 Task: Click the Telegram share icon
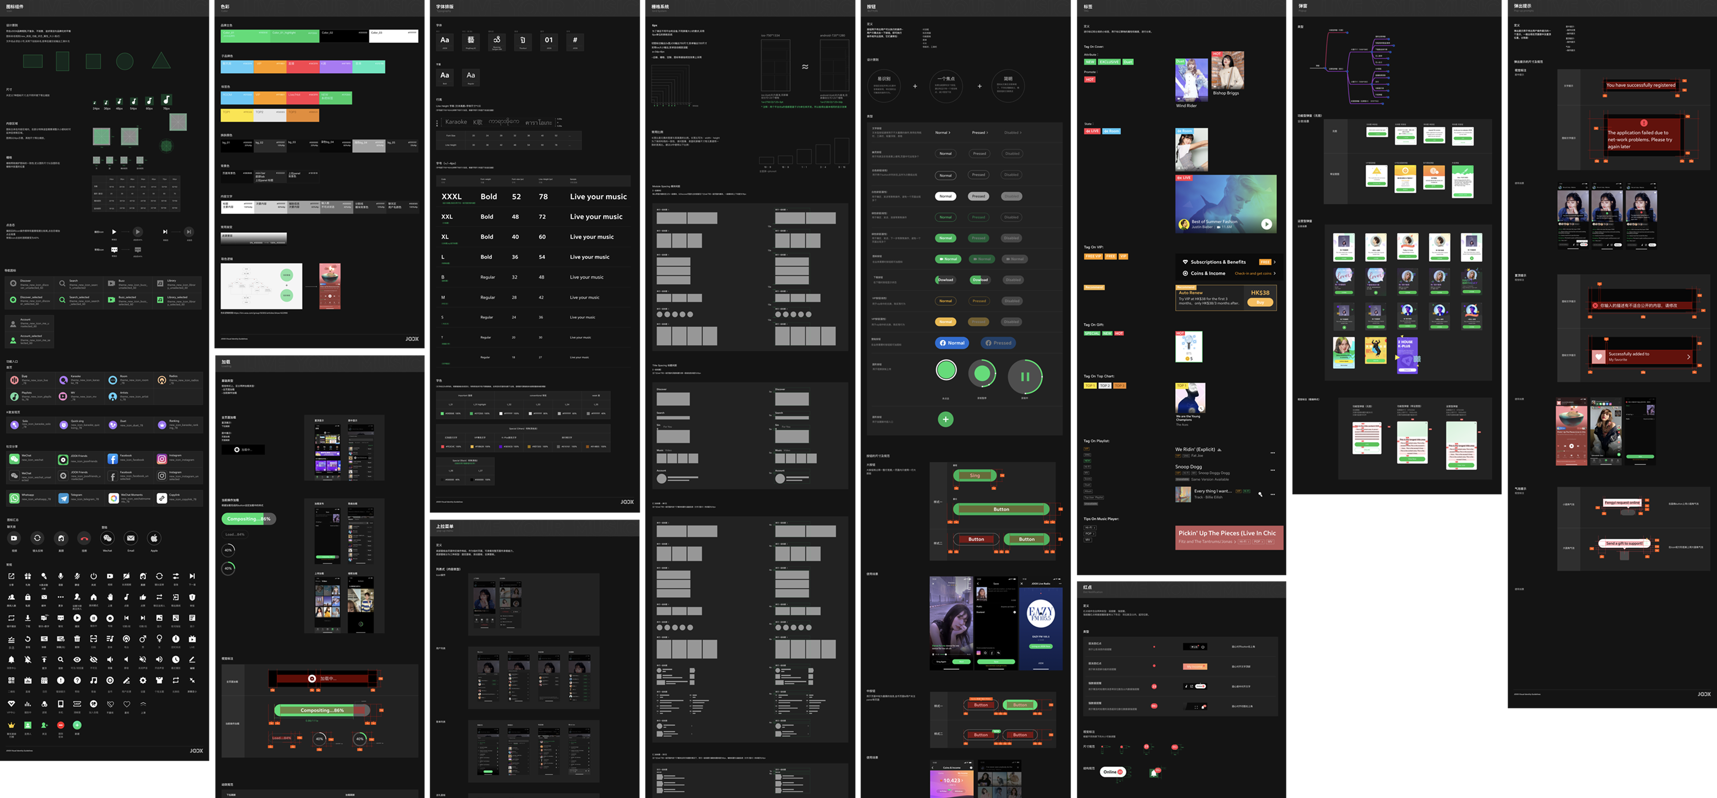pos(63,498)
